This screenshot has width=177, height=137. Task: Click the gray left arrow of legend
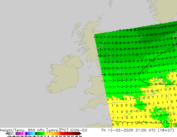point(6,134)
